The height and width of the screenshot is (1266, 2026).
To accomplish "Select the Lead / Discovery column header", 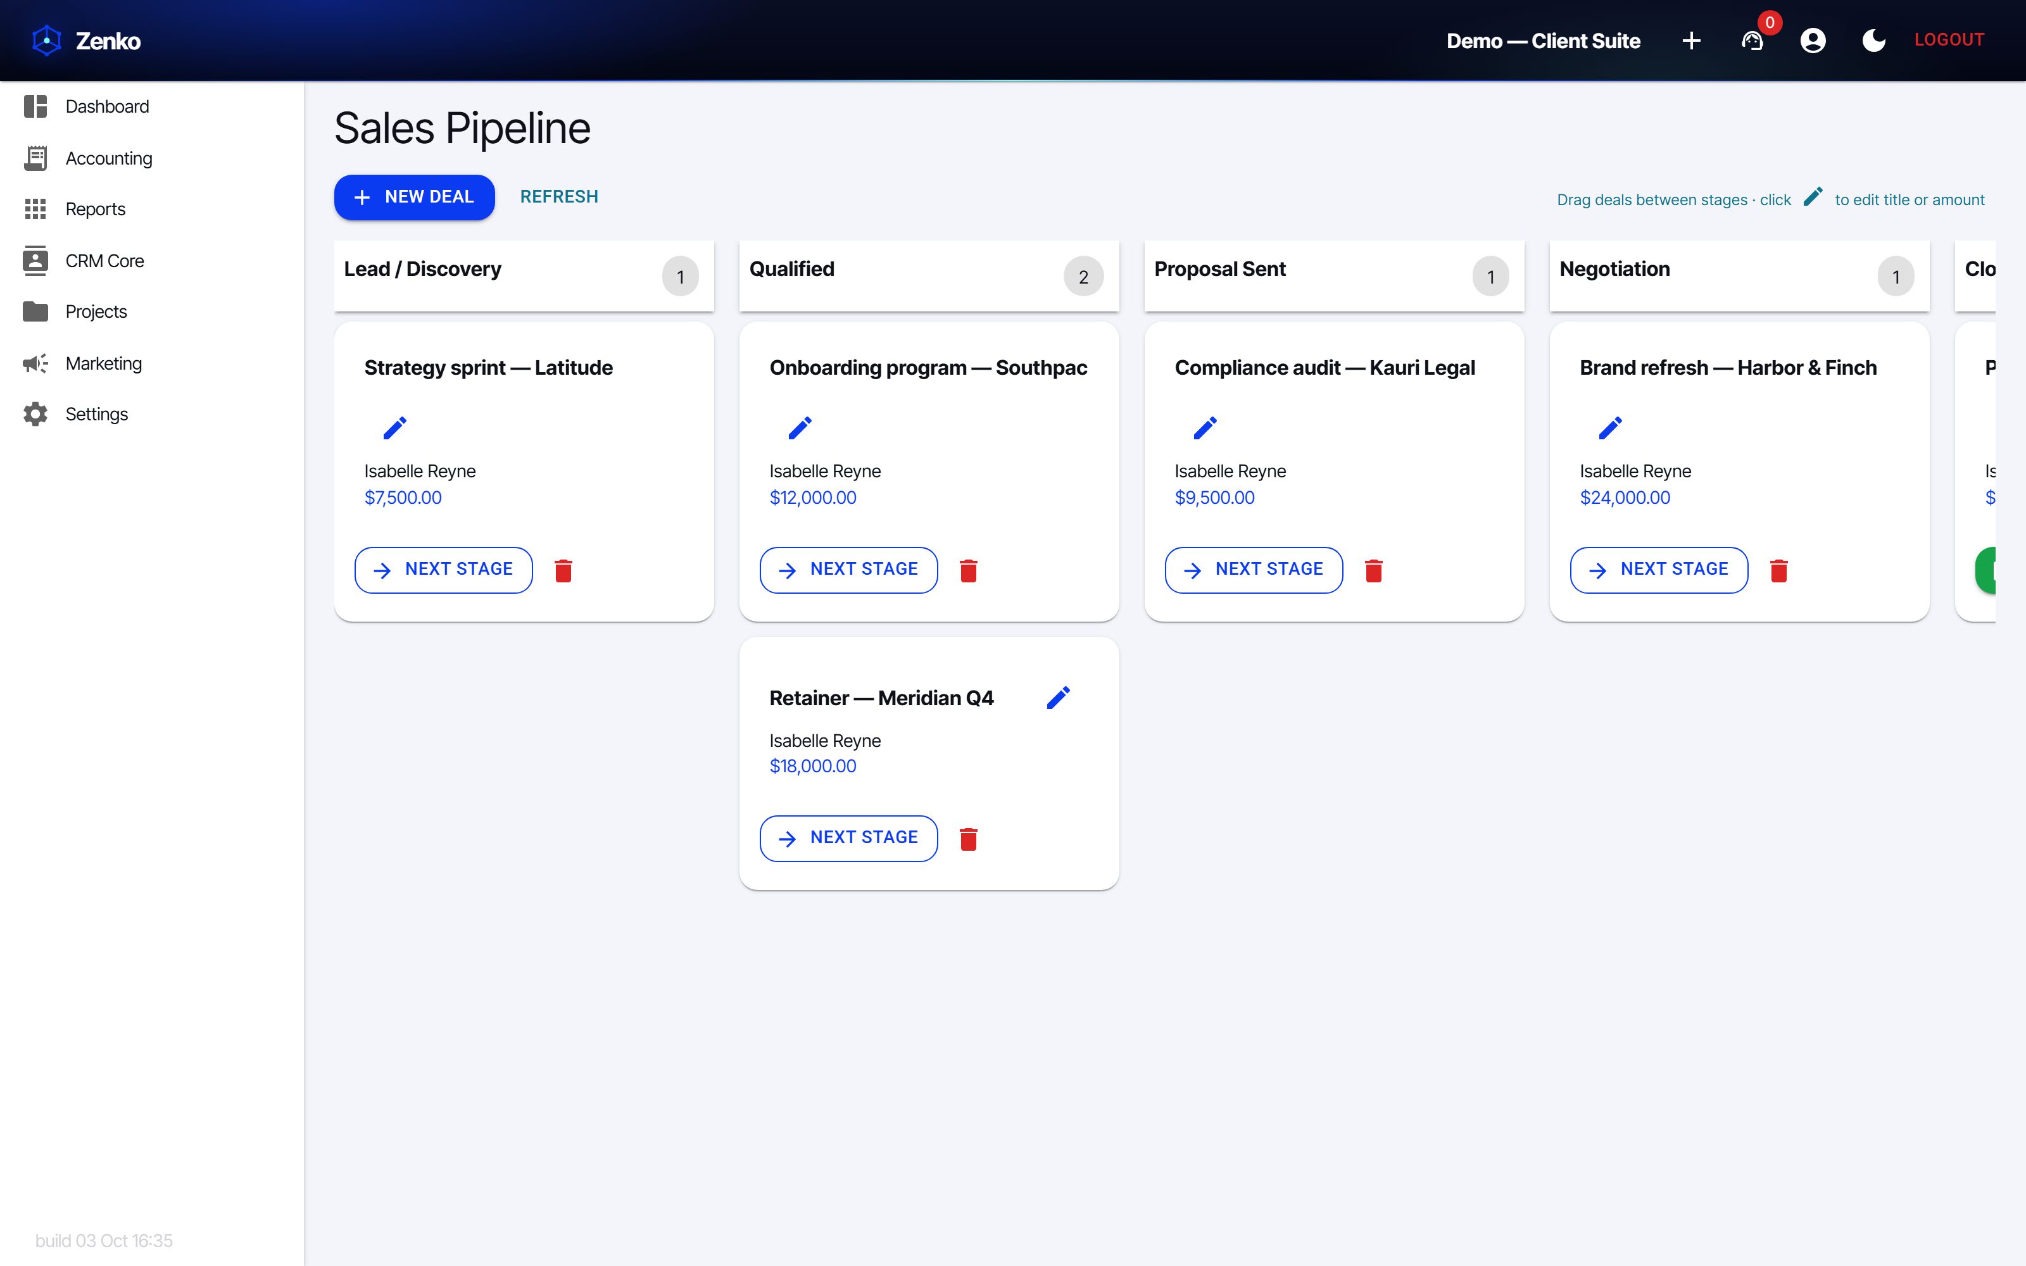I will tap(524, 277).
